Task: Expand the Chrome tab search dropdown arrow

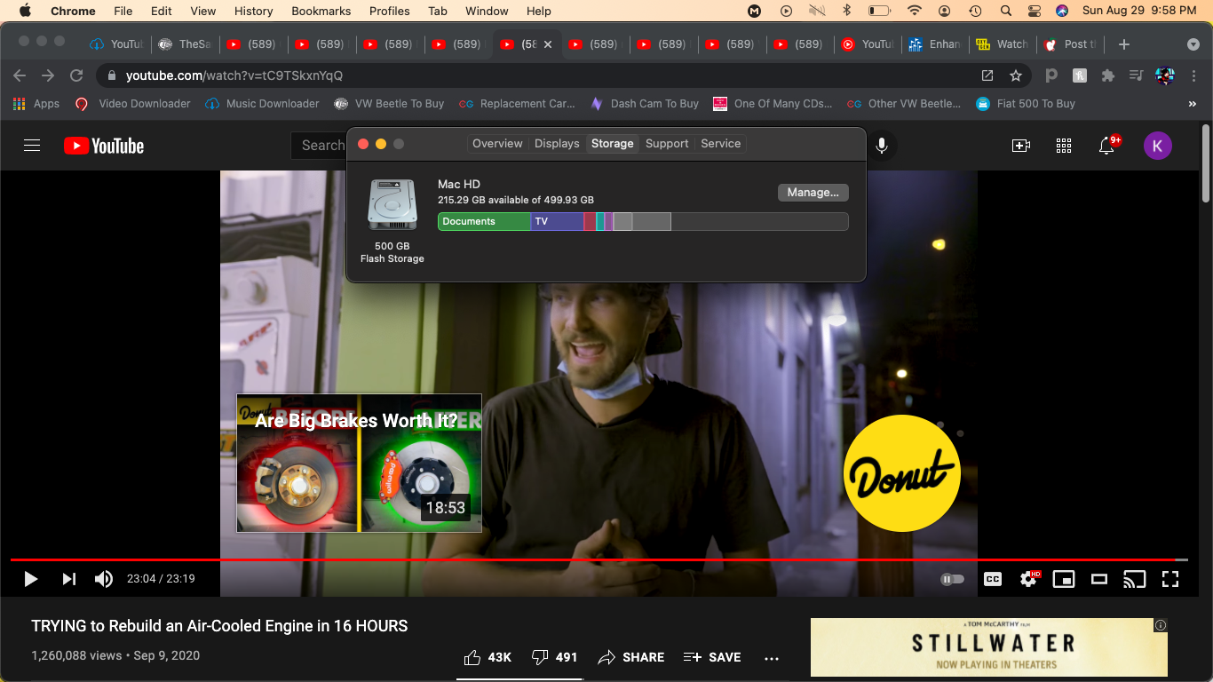Action: (x=1193, y=44)
